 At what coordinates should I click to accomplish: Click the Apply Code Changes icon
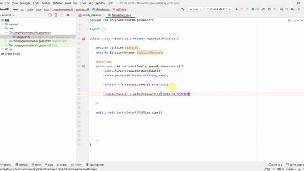tap(247, 9)
